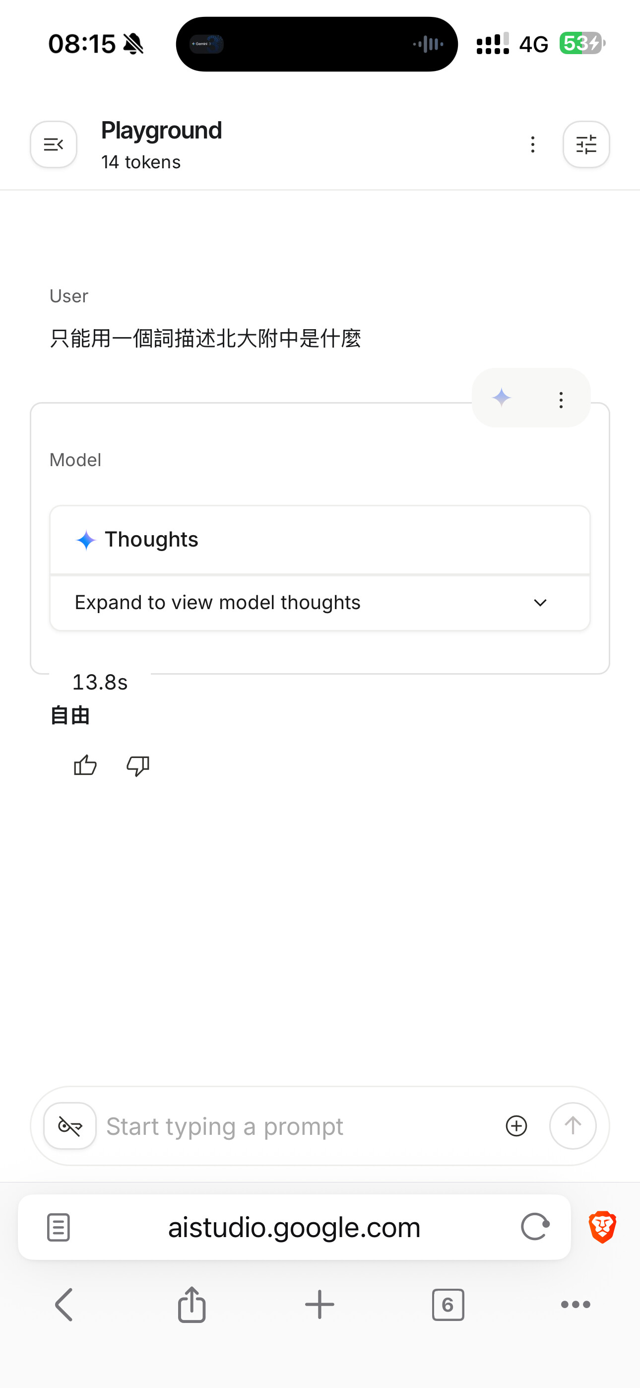
Task: Open the Brave Shields lion icon
Action: [602, 1227]
